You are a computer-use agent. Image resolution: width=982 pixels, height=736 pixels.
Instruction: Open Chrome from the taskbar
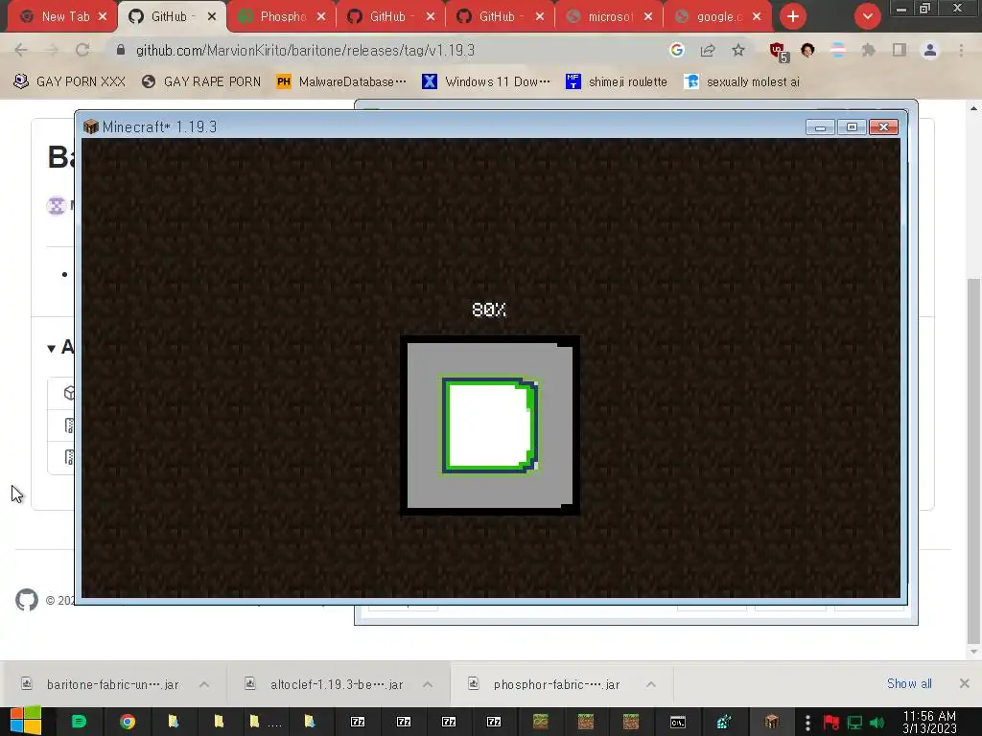(x=128, y=722)
